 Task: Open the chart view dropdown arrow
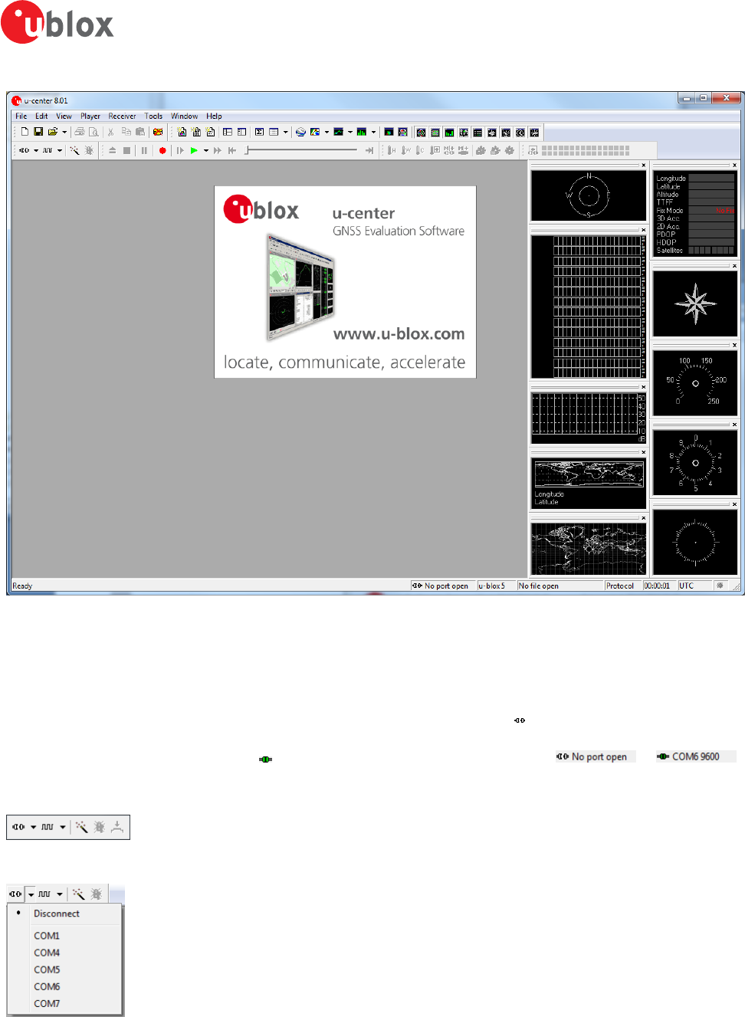pyautogui.click(x=350, y=132)
